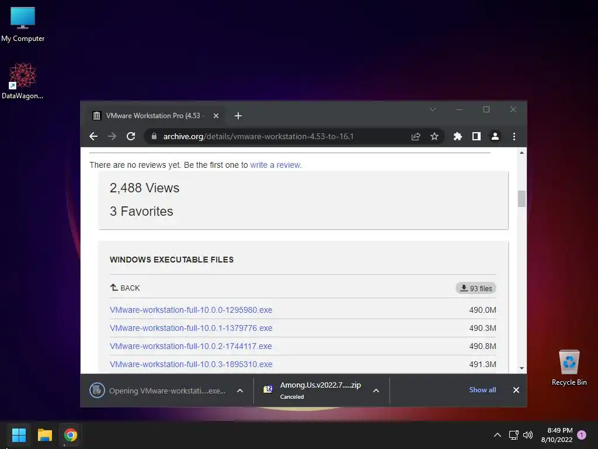Close the VMware Workstation Pro tab

coord(216,116)
